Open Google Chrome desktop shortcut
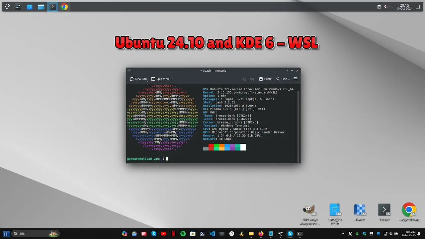Viewport: 425px width, 239px height. [409, 212]
